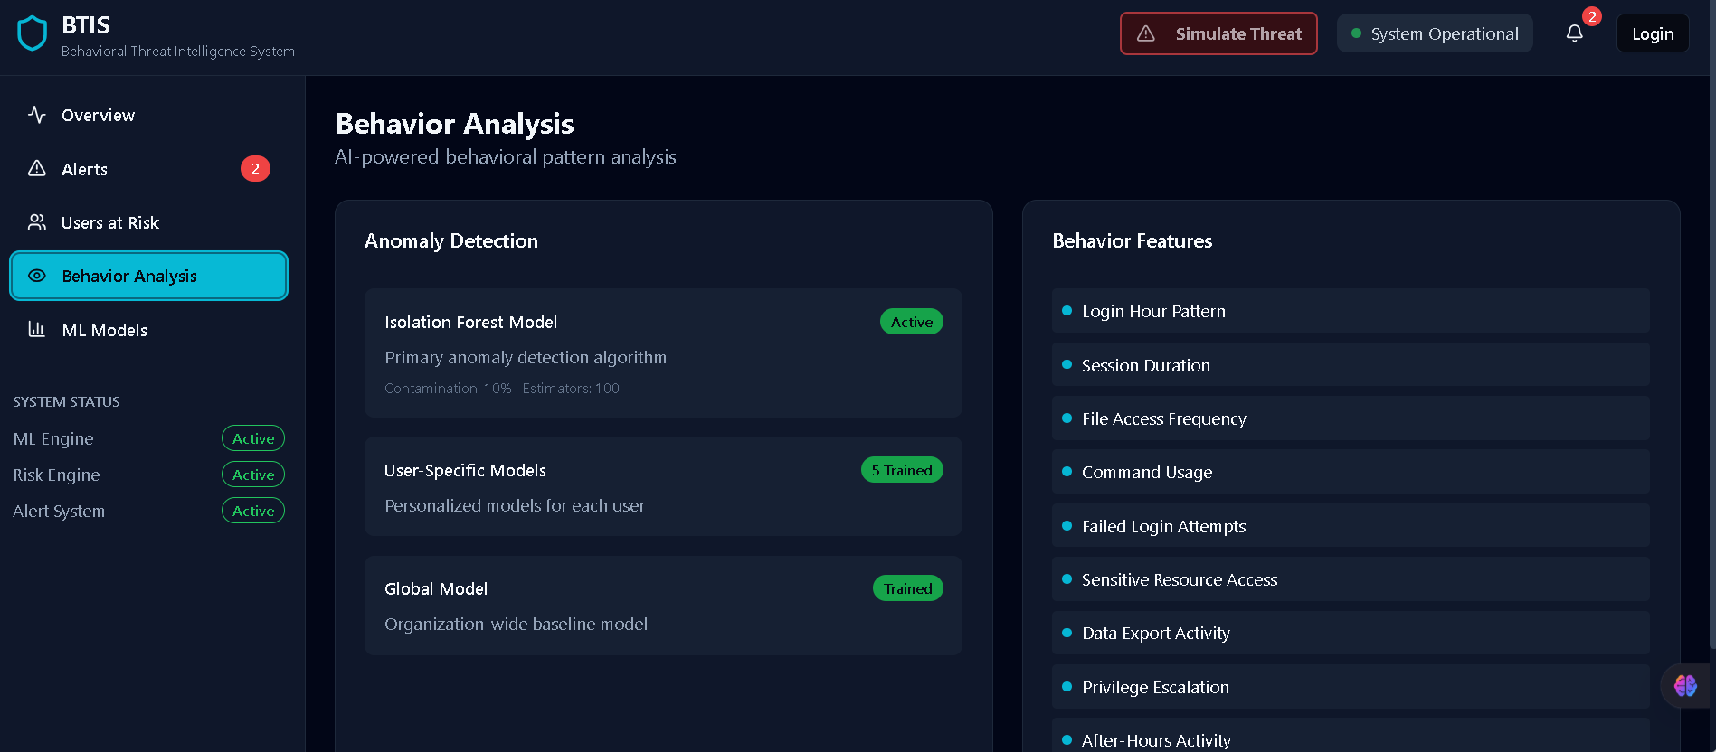Switch to ML Models page
The width and height of the screenshot is (1716, 752).
[104, 330]
